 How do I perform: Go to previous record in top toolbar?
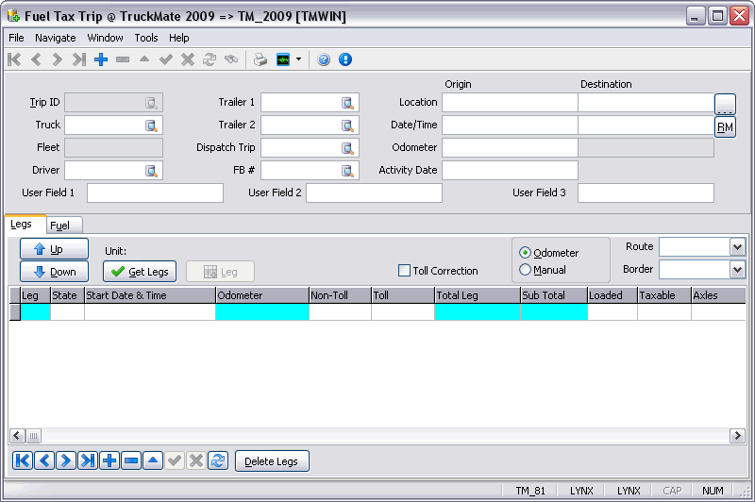pos(36,59)
